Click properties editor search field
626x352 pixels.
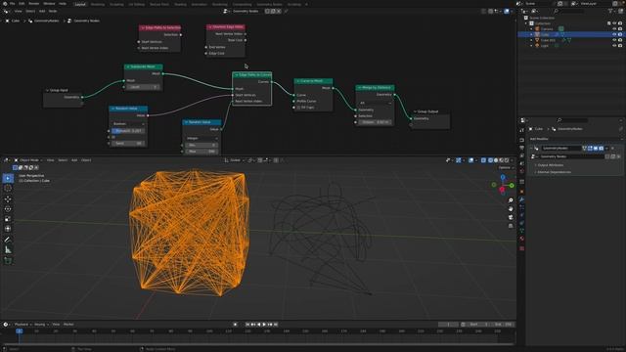coord(571,120)
